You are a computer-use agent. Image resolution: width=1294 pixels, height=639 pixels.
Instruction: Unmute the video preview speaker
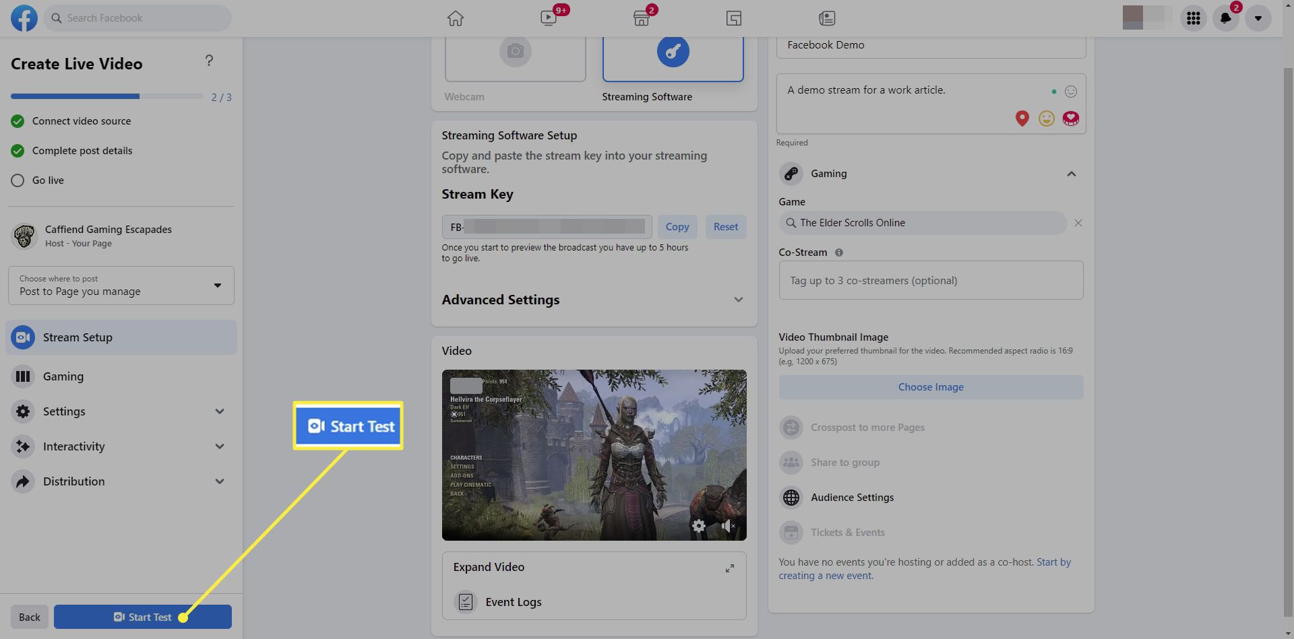coord(728,526)
